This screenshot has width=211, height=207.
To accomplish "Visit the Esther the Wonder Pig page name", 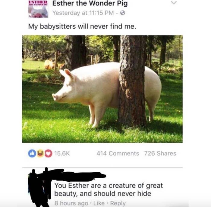I will 90,4.
